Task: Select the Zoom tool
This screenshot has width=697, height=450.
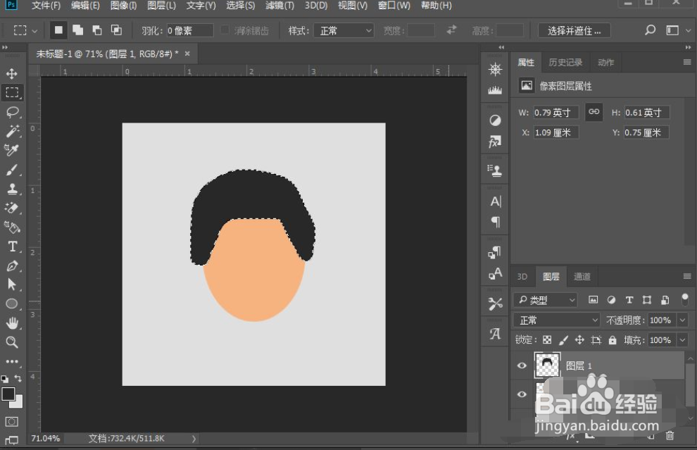Action: [12, 342]
